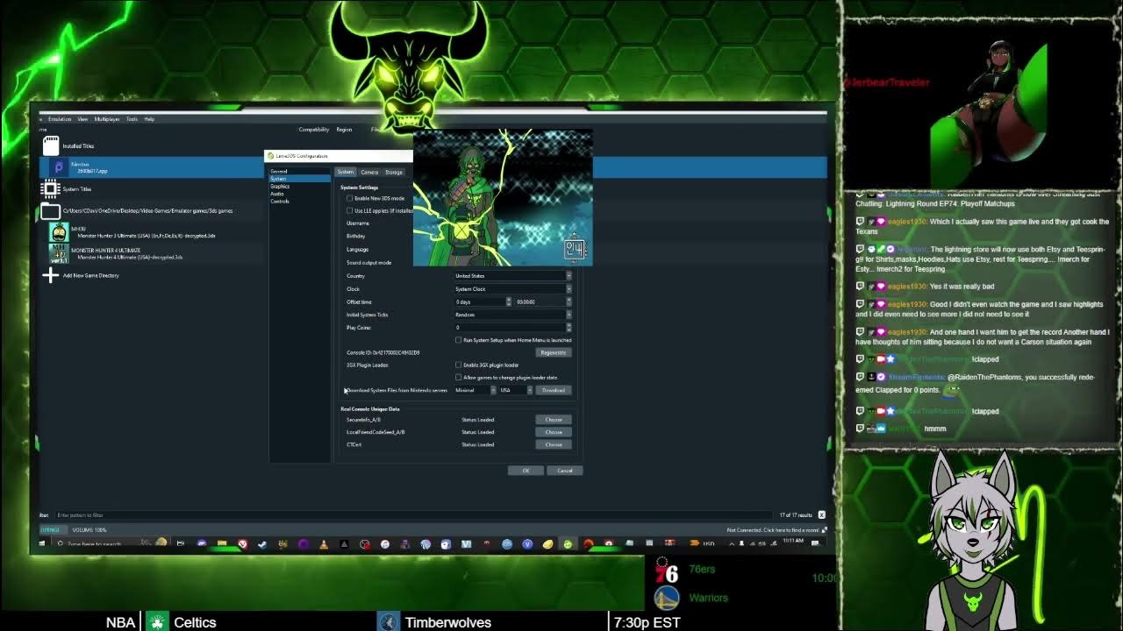
Task: Open the USA region dropdown
Action: point(516,390)
